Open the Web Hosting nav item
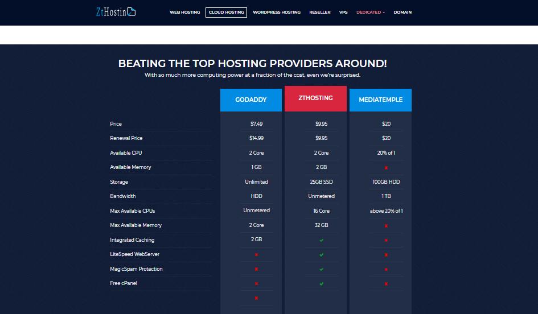 (184, 13)
